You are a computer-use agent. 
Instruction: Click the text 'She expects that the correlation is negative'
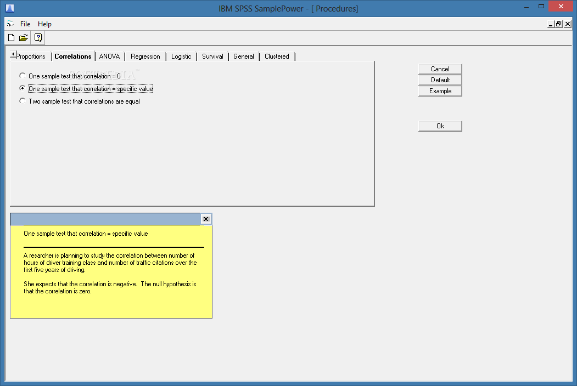[x=80, y=284]
